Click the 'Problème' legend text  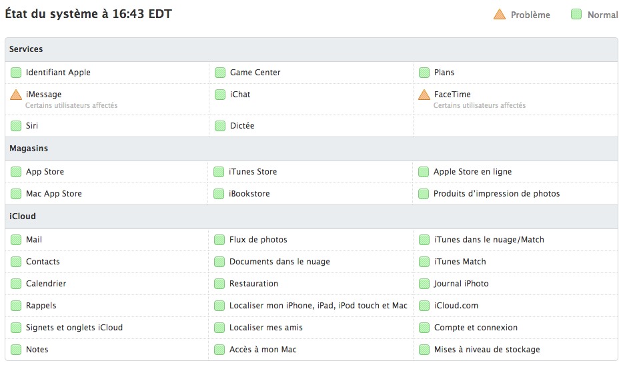(x=530, y=15)
